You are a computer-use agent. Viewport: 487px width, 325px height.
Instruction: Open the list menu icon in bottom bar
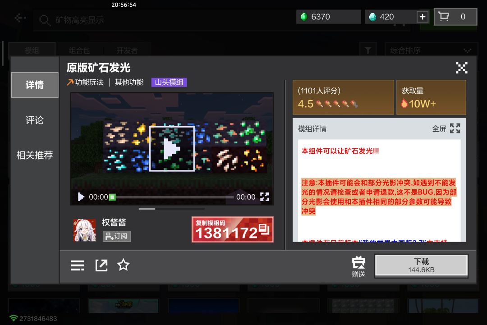click(78, 265)
